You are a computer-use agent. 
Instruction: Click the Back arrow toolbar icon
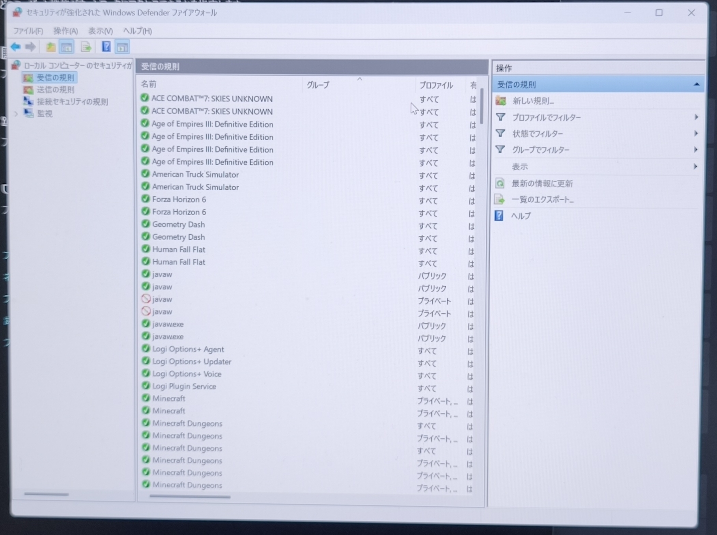pos(15,47)
